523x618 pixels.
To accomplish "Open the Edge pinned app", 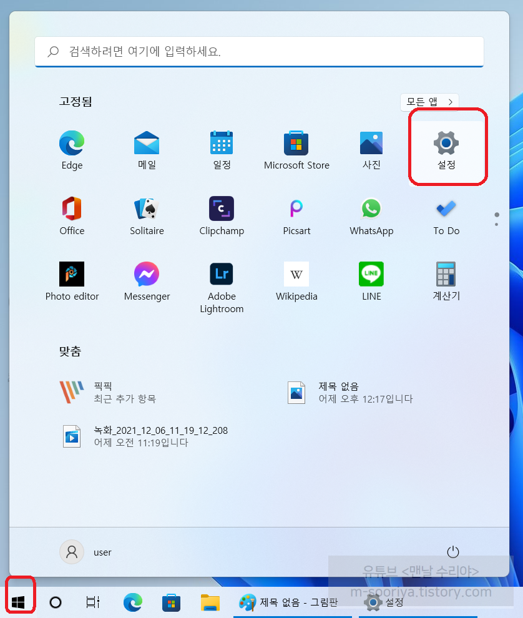I will pyautogui.click(x=72, y=150).
